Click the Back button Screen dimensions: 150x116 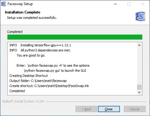[86, 109]
